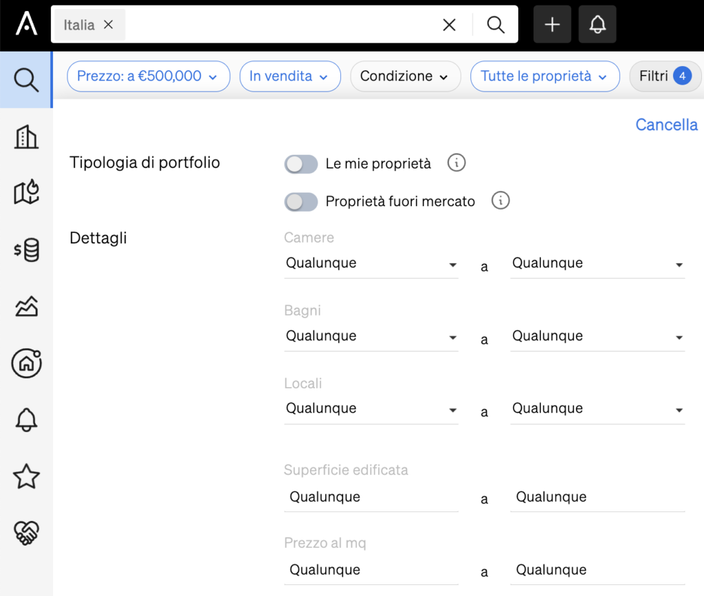The height and width of the screenshot is (596, 704).
Task: Click Superficie edificata minimum field
Action: [371, 497]
